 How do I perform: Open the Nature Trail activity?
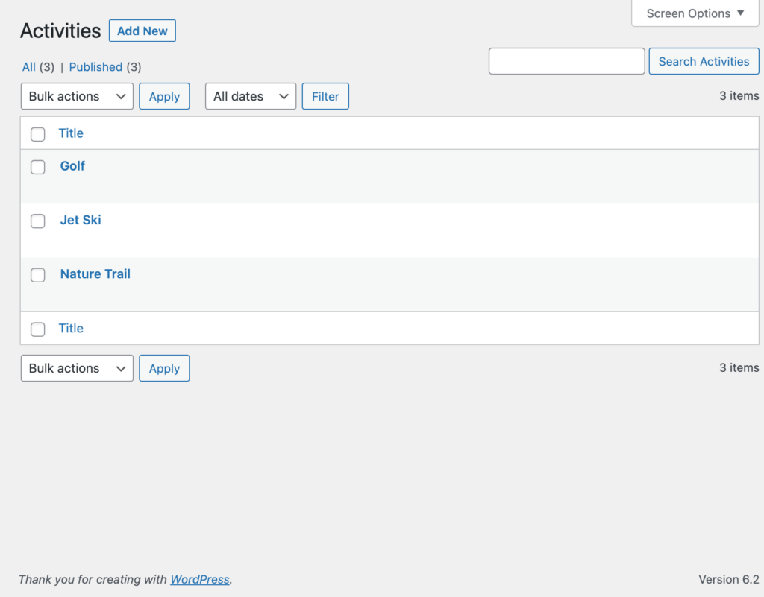point(95,274)
